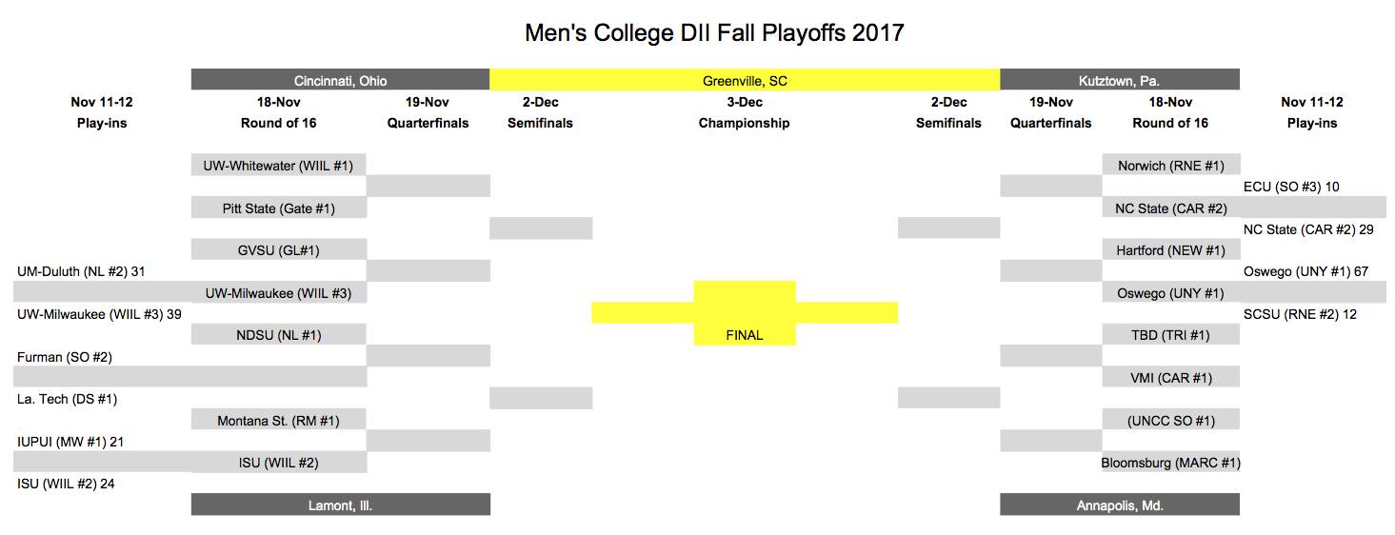The width and height of the screenshot is (1395, 535).
Task: Click the Cincinnati, Ohio header bar
Action: (340, 80)
